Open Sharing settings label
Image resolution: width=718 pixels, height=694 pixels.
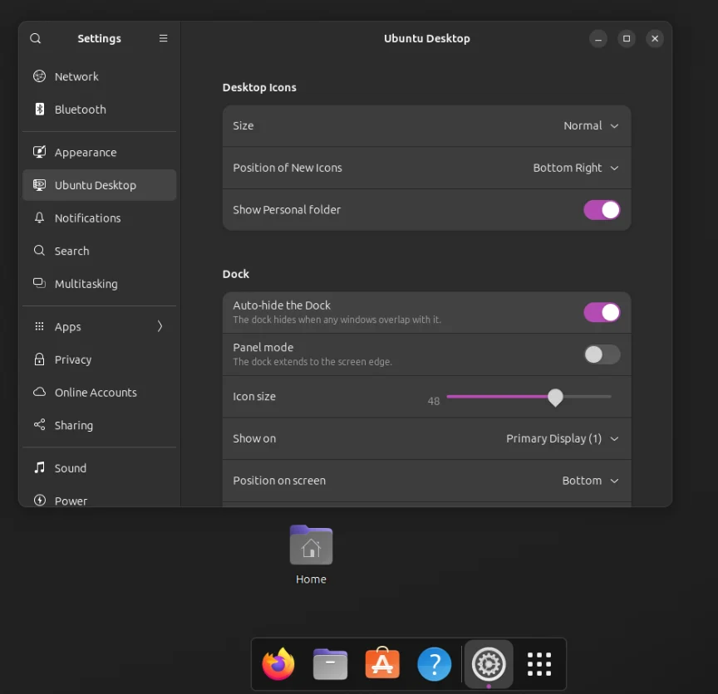click(x=74, y=426)
